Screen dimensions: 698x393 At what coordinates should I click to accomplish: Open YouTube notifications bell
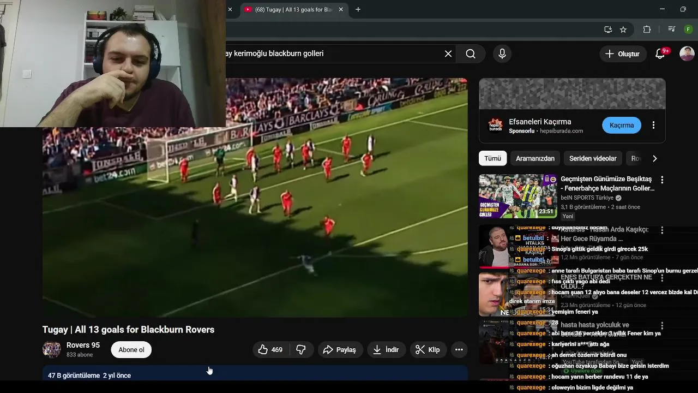(x=660, y=53)
